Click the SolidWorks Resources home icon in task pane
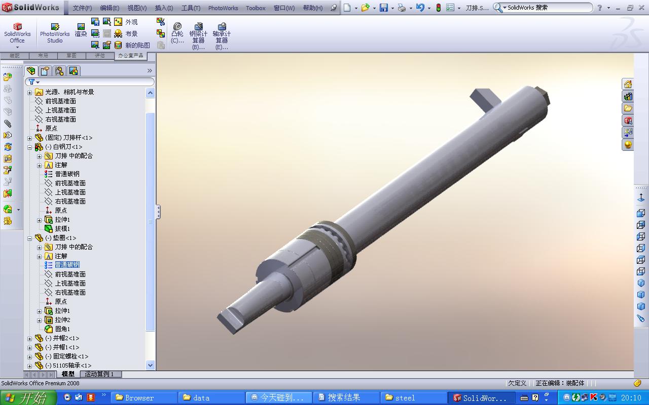 click(x=628, y=84)
